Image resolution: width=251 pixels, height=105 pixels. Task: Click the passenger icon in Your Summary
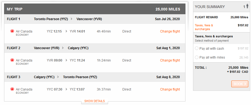click(247, 7)
